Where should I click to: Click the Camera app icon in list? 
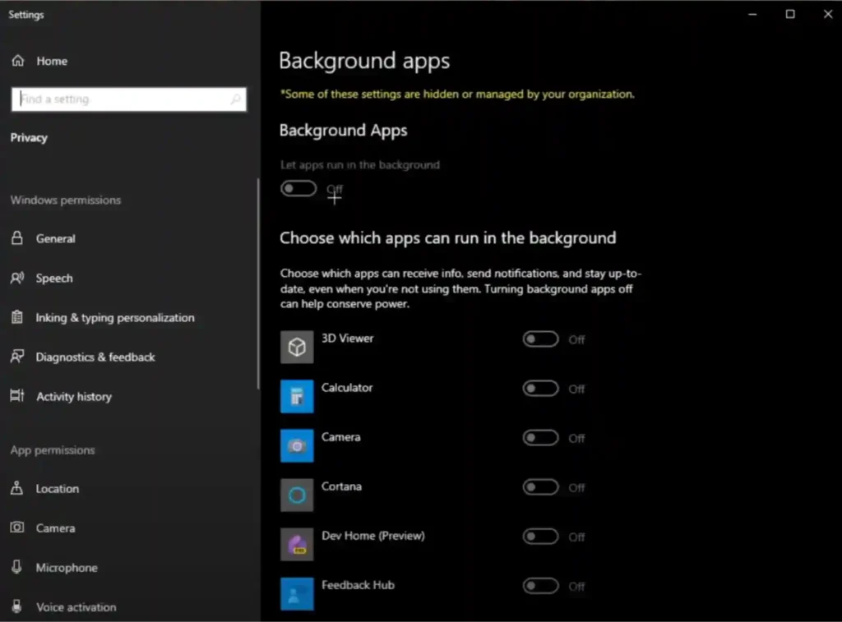tap(297, 446)
